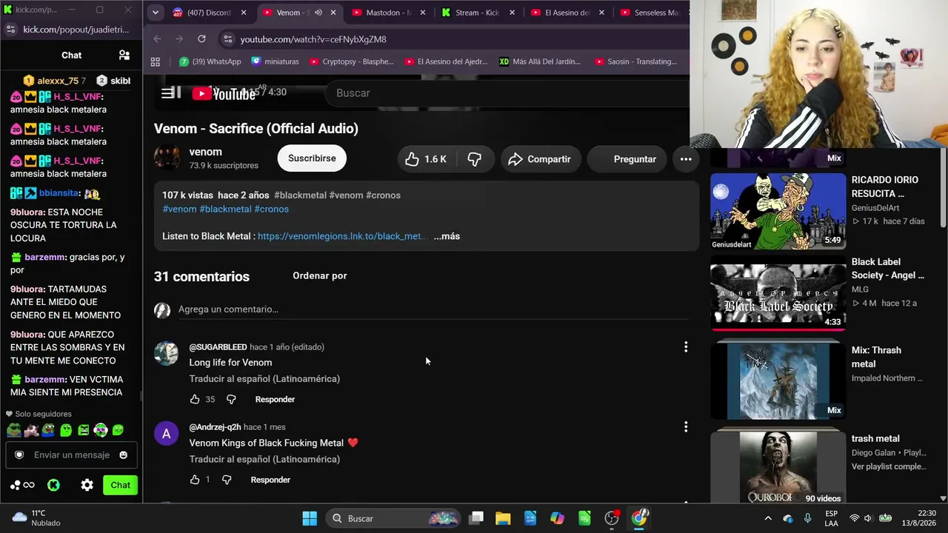This screenshot has height=533, width=948.
Task: Reply to the SUGARBLEED comment
Action: [x=275, y=399]
